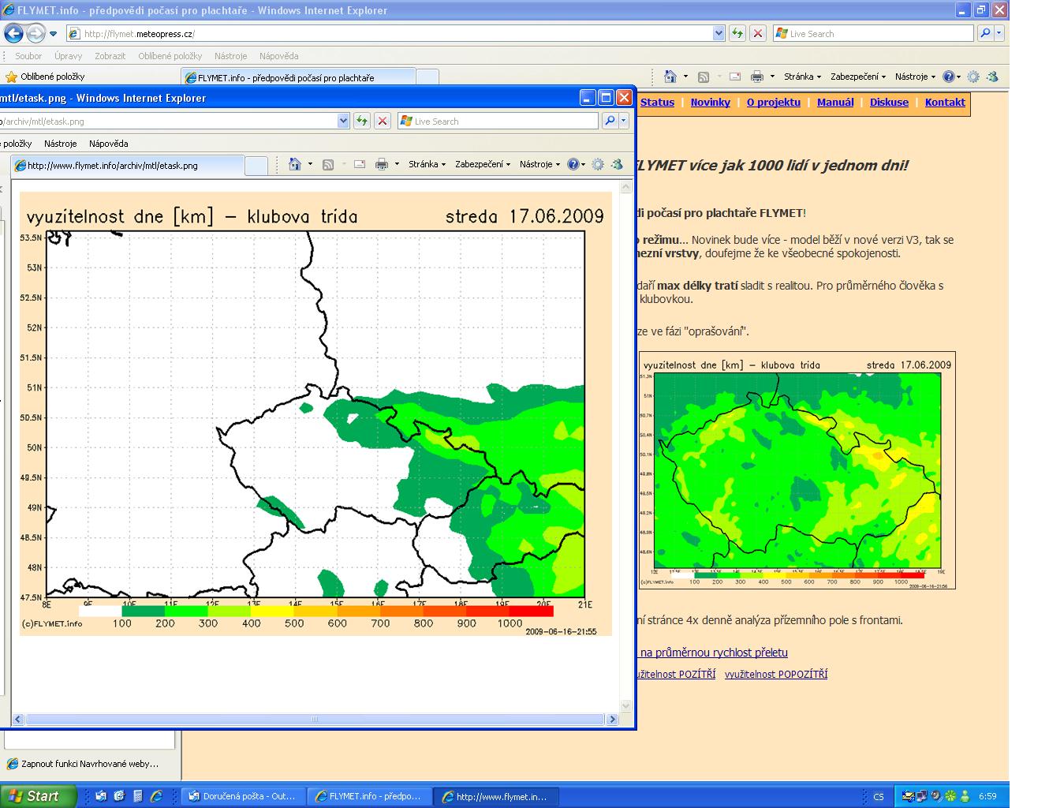Open address bar dropdown in etask.png window
Screen dimensions: 1049x808
pos(343,121)
